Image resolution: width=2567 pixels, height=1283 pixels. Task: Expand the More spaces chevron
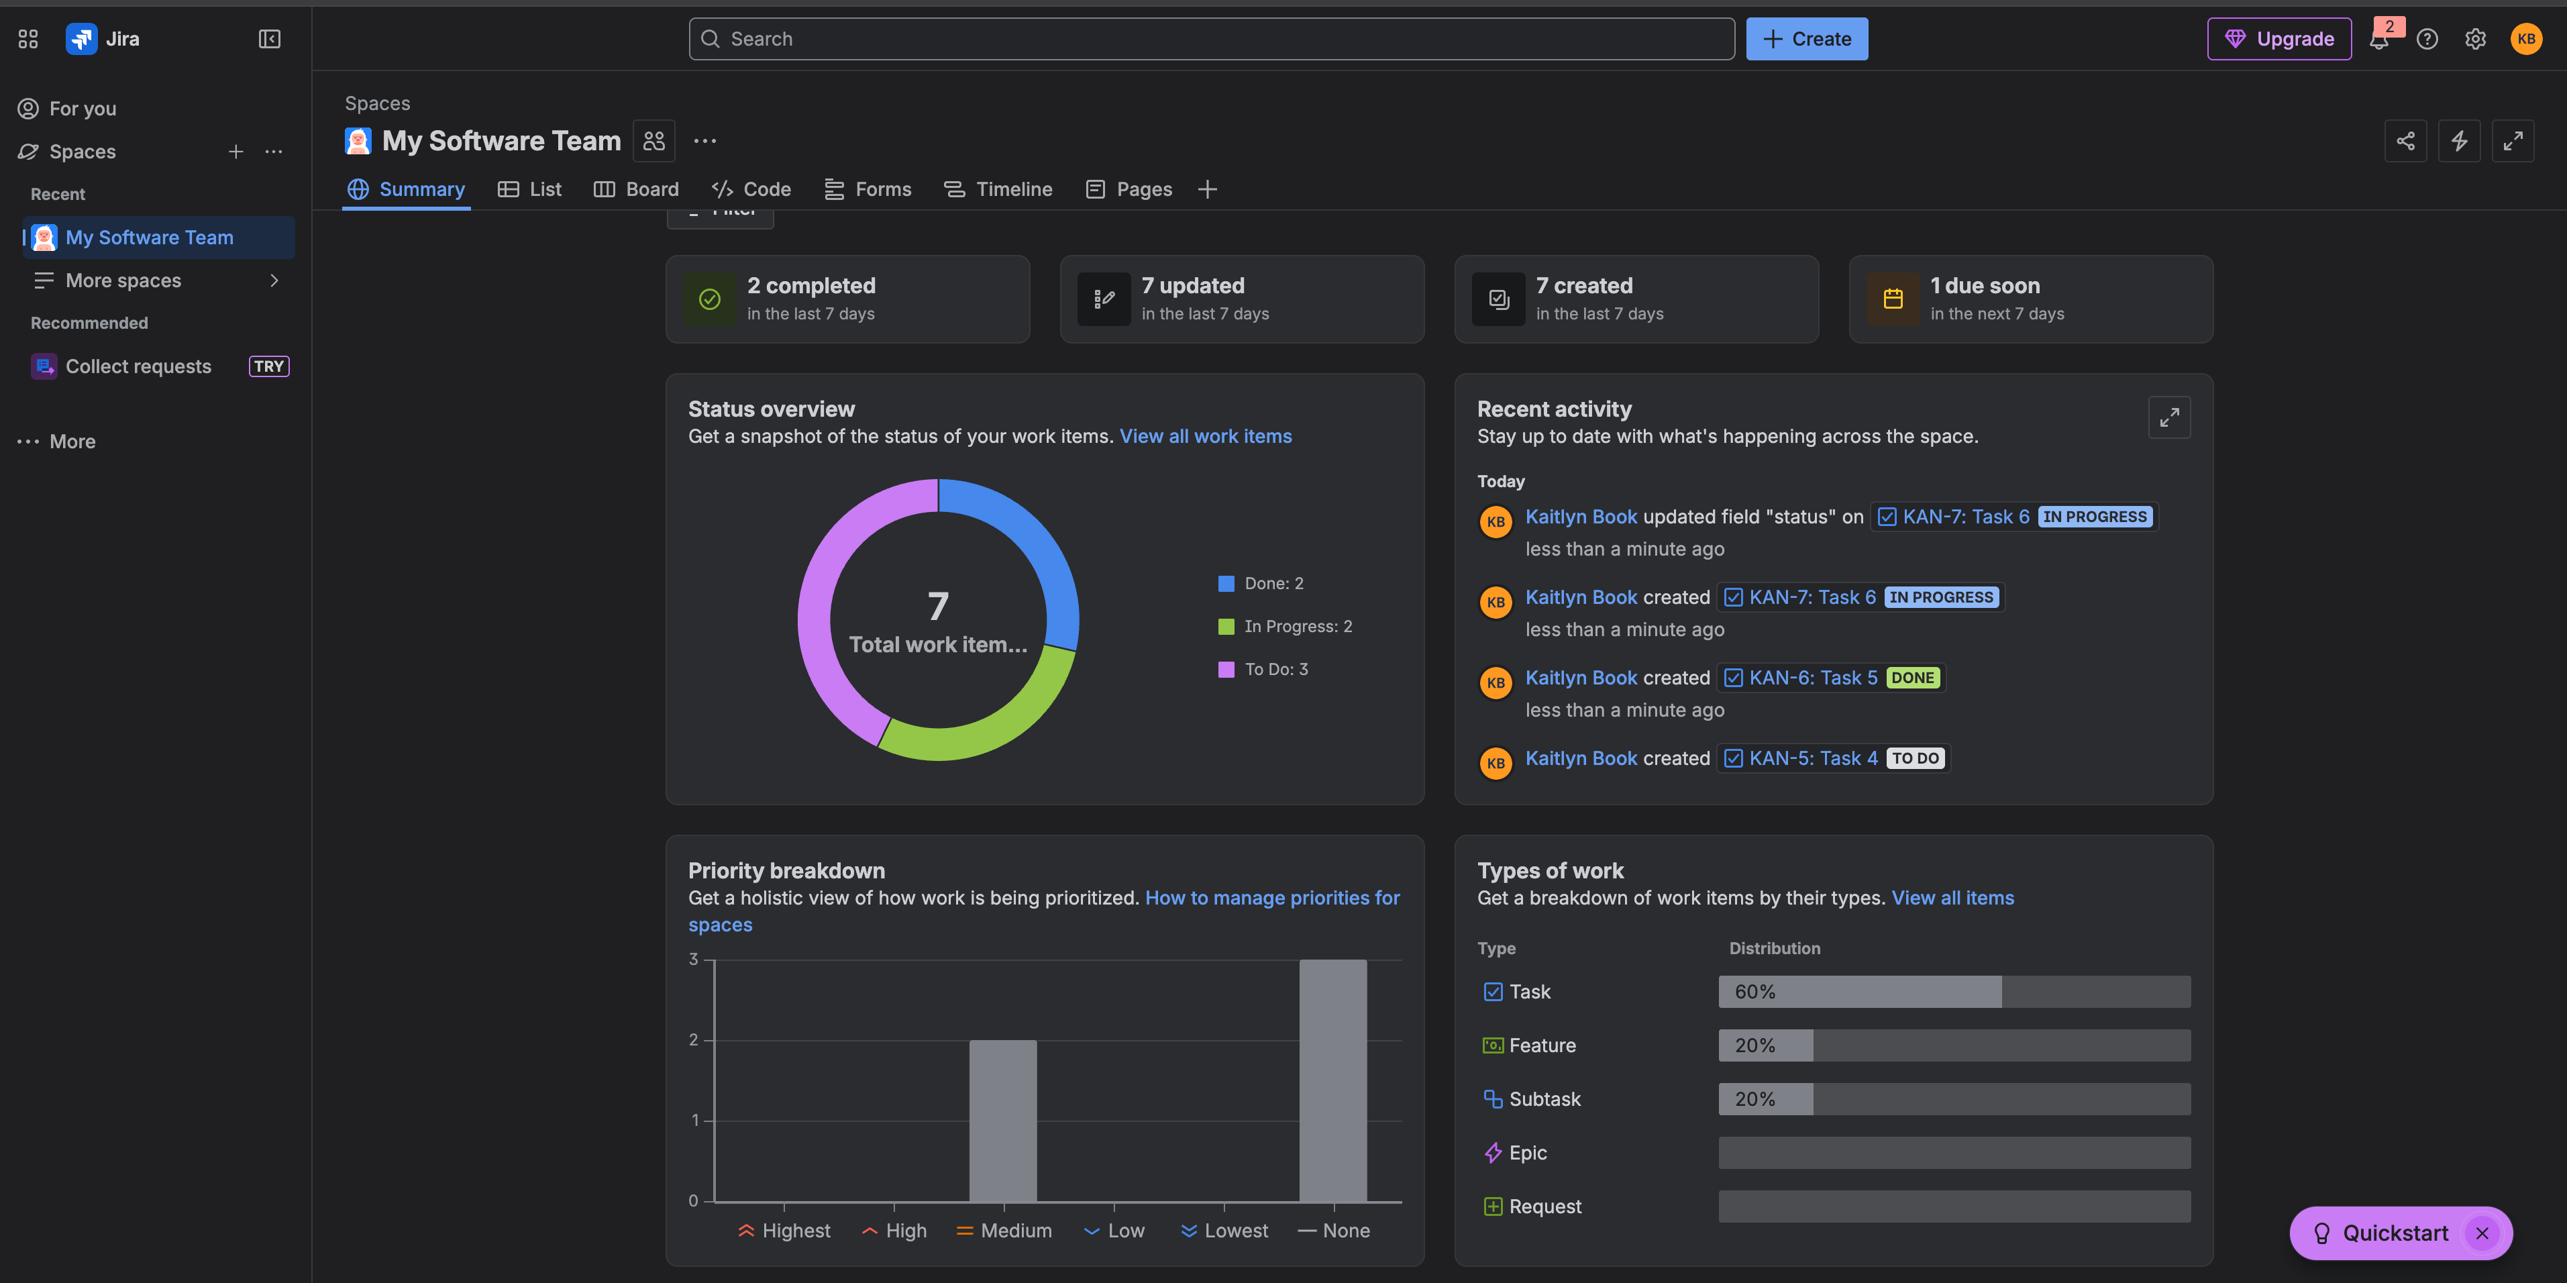coord(274,280)
